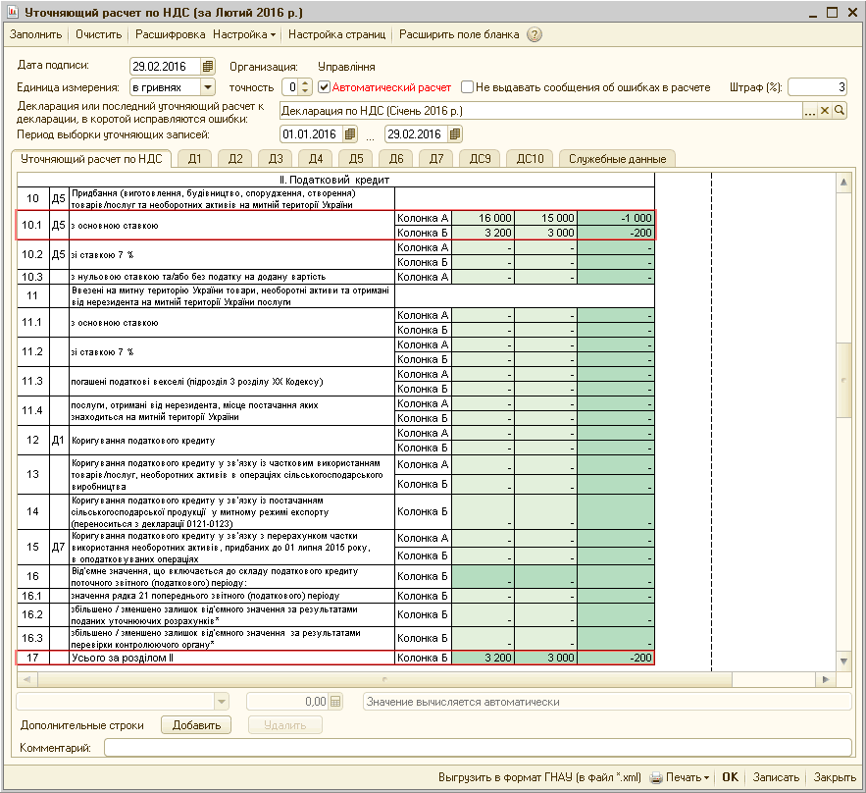The image size is (866, 793).
Task: Select the Д6 tab
Action: coord(396,159)
